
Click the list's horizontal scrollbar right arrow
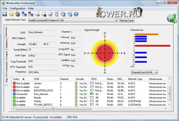point(166,108)
